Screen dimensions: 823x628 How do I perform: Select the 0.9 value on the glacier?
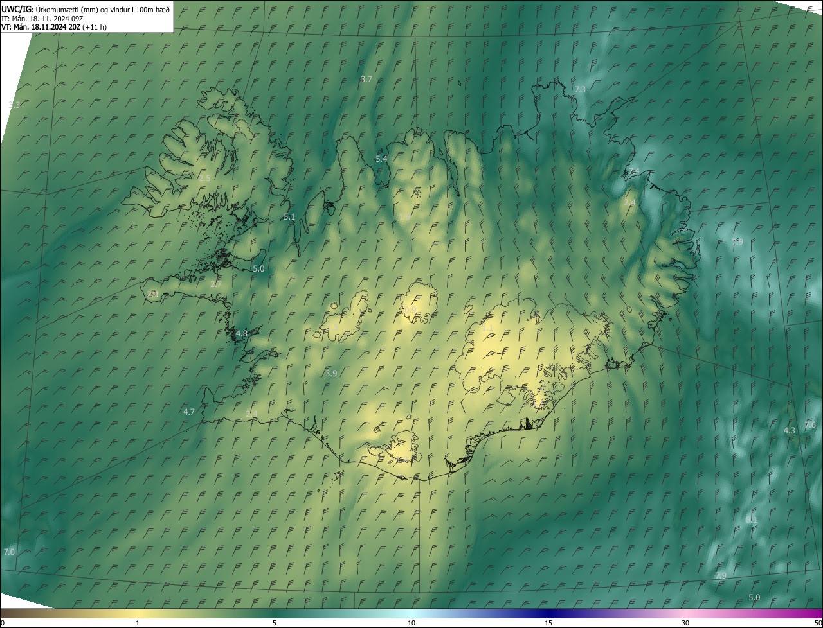tap(410, 310)
